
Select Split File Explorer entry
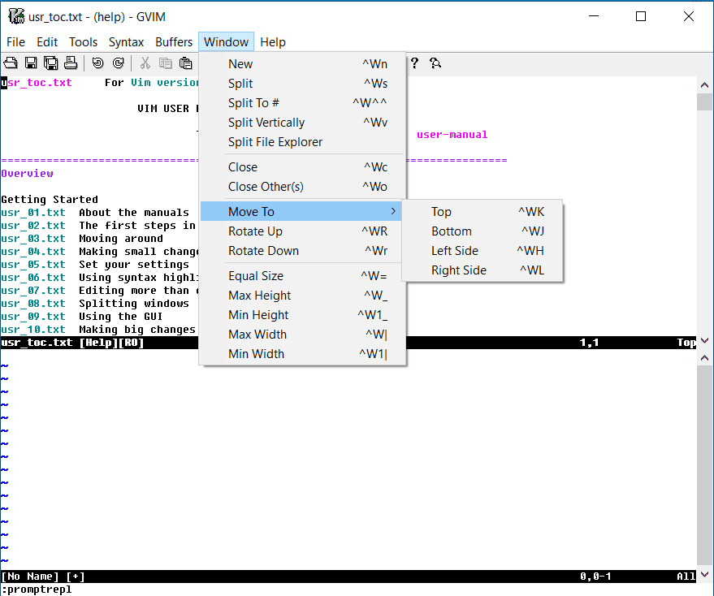[x=302, y=142]
